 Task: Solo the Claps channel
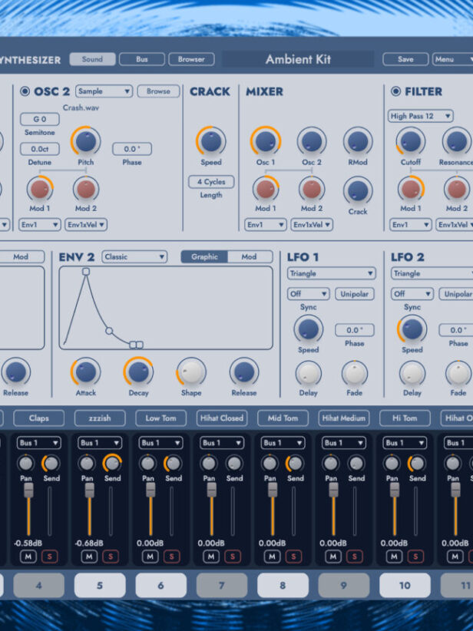point(49,557)
